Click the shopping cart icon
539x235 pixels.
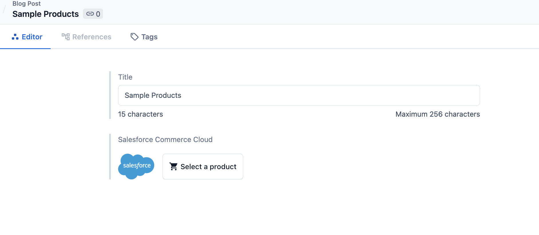(x=173, y=166)
